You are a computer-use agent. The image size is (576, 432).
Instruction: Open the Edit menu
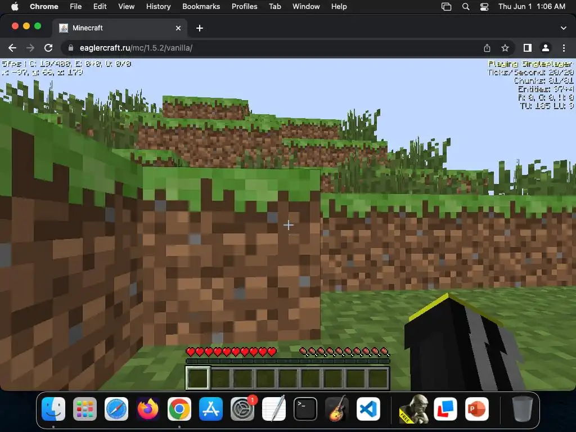tap(100, 6)
